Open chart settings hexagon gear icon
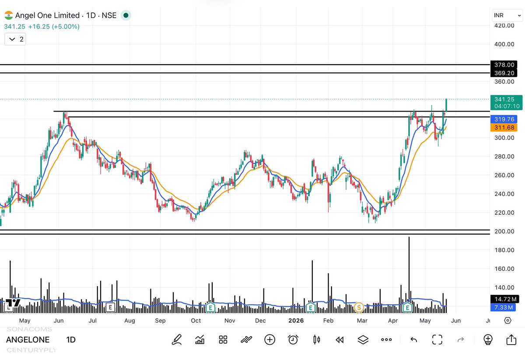 point(507,320)
